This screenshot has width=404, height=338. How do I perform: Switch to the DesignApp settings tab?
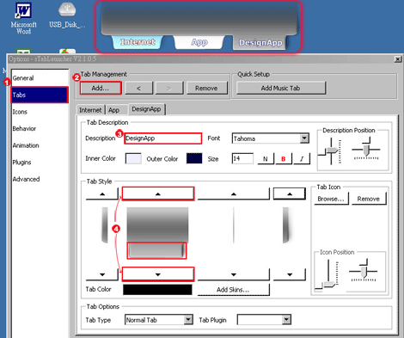click(146, 109)
